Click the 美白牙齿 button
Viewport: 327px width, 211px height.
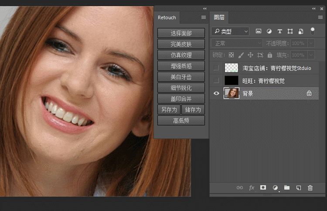[181, 77]
